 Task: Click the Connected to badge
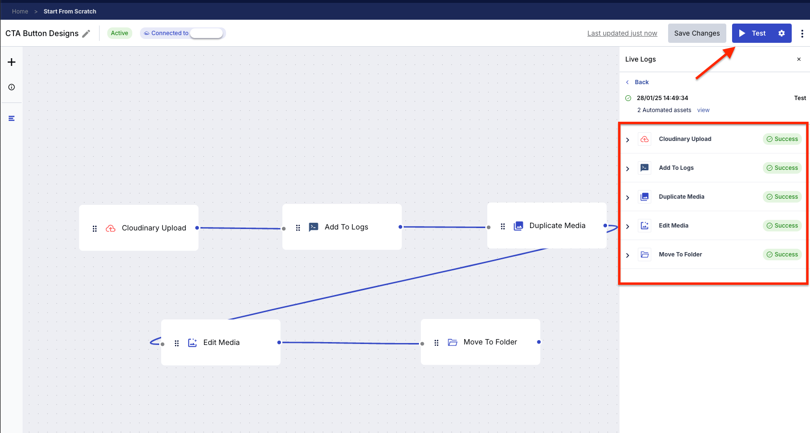click(183, 33)
